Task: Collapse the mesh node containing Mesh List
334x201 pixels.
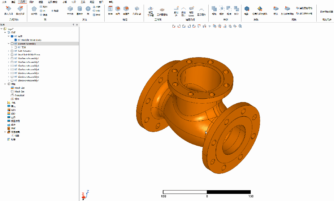Action: click(x=5, y=84)
